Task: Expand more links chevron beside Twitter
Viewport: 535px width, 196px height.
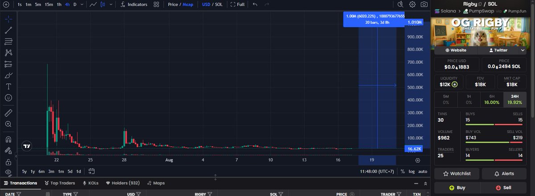Action: [x=523, y=50]
